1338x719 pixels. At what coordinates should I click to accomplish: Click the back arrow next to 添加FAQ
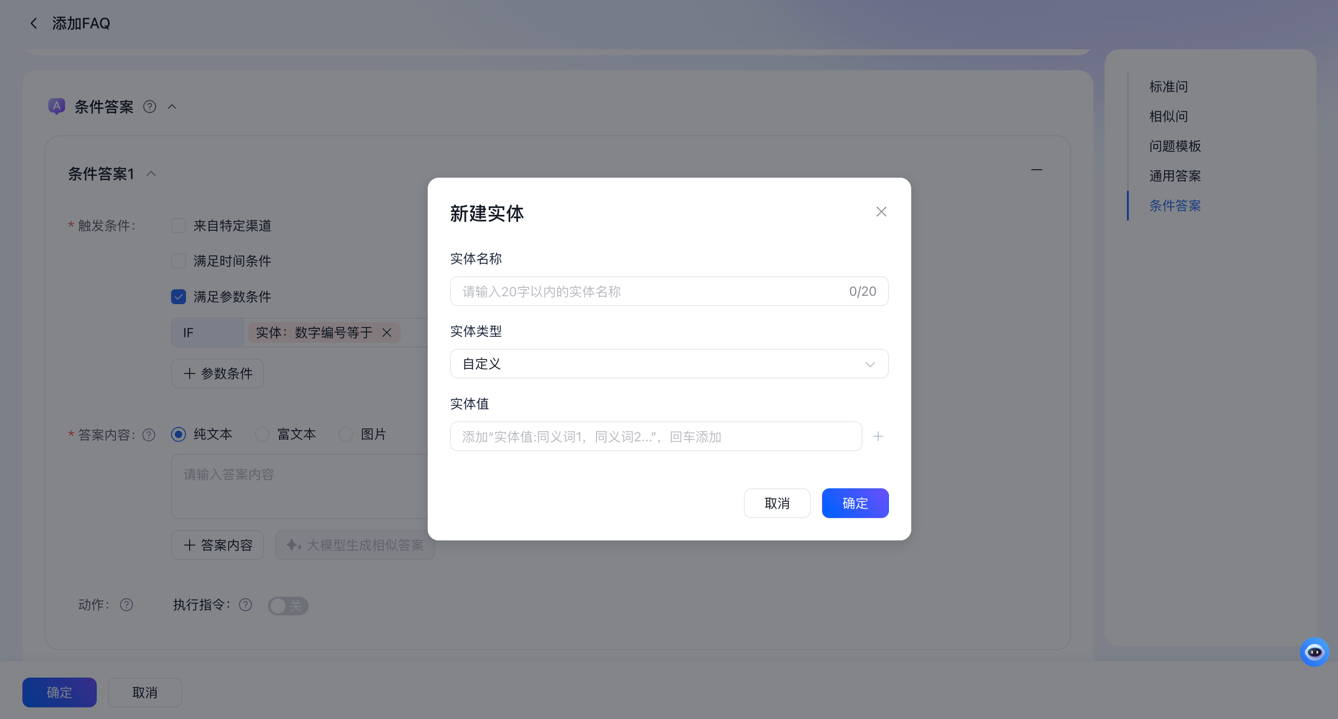[33, 23]
